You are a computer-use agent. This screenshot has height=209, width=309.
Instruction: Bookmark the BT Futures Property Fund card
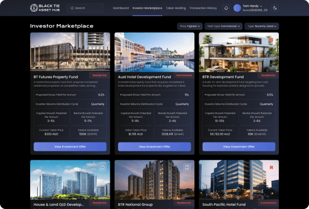(102, 40)
